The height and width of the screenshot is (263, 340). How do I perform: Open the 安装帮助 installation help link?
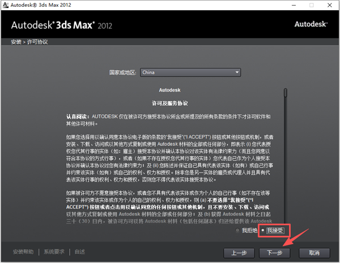[x=23, y=252]
